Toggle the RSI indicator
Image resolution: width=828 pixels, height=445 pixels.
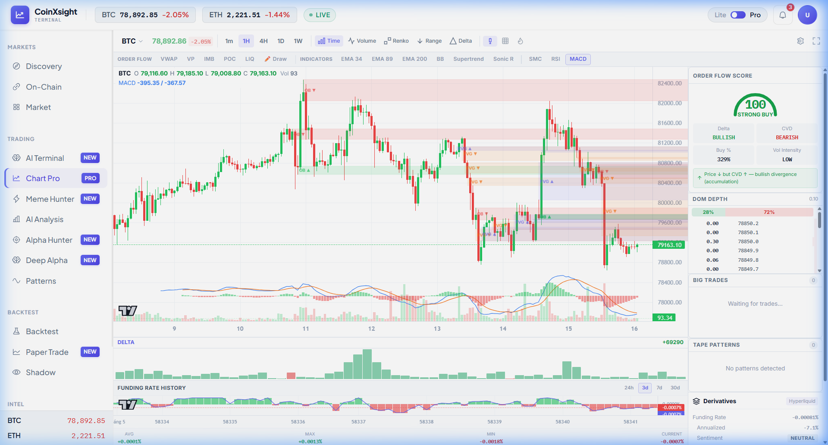(x=555, y=59)
